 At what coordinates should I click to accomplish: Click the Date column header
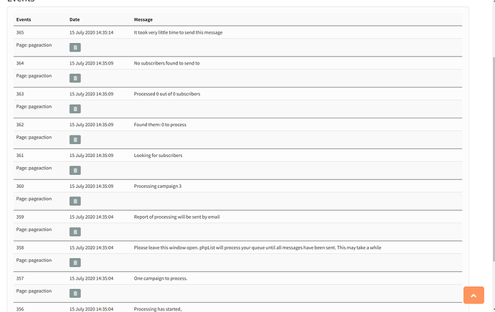pyautogui.click(x=75, y=19)
